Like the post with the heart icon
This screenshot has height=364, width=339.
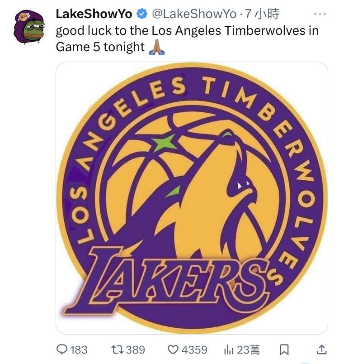tap(173, 350)
